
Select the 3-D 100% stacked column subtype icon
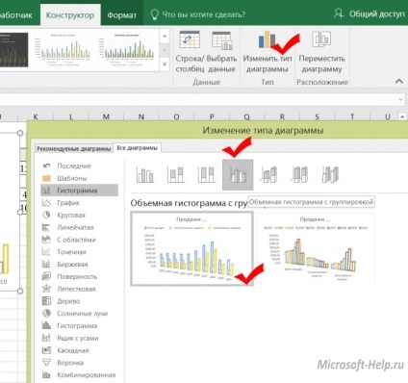pyautogui.click(x=299, y=175)
